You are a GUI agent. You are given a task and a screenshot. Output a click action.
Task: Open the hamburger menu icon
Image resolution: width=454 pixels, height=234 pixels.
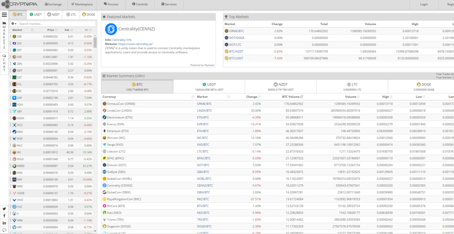click(4, 15)
